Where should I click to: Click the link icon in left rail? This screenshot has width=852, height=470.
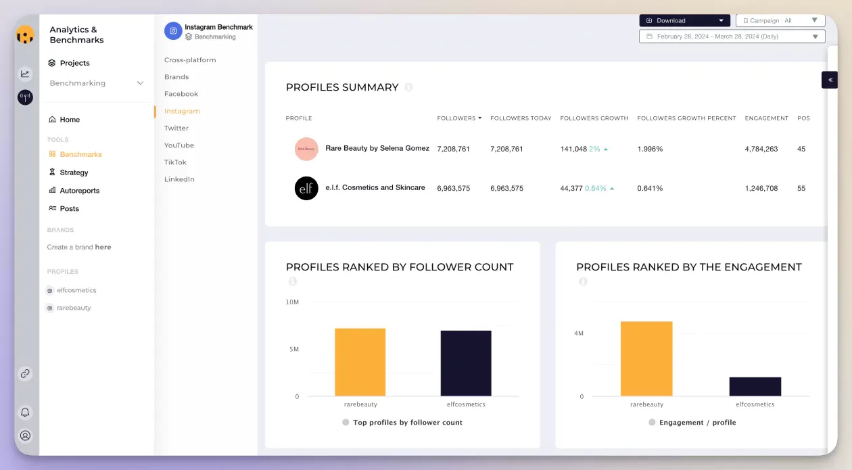pyautogui.click(x=25, y=373)
